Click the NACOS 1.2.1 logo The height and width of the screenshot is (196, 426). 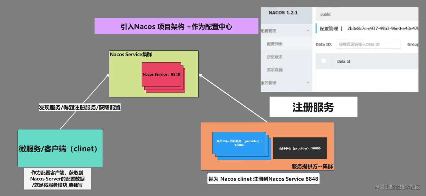[x=283, y=13]
